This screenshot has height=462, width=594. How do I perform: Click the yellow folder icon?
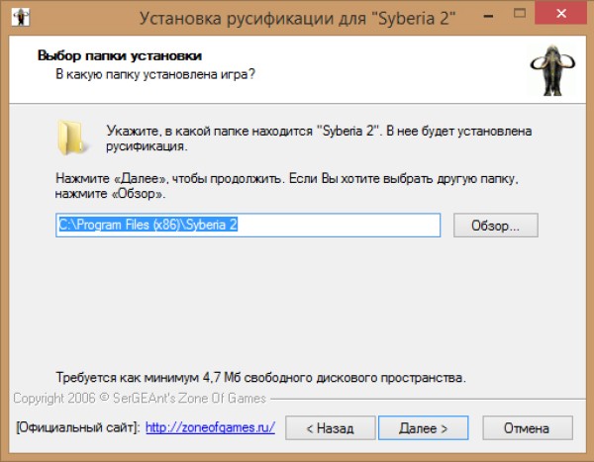(72, 138)
